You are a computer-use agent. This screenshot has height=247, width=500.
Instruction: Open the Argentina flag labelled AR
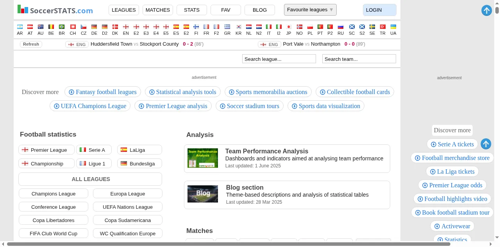point(20,27)
